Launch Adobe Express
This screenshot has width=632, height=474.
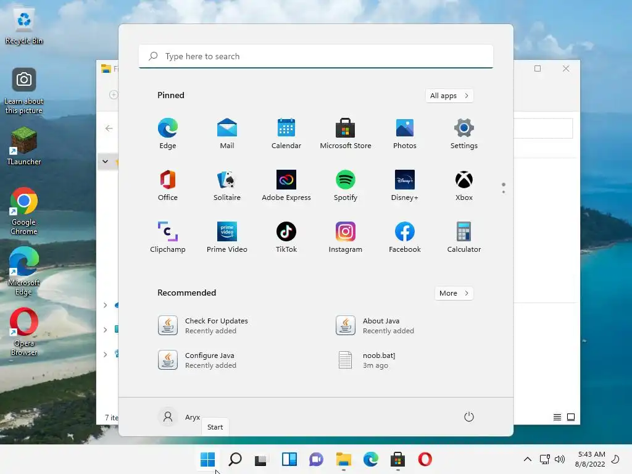click(x=286, y=185)
